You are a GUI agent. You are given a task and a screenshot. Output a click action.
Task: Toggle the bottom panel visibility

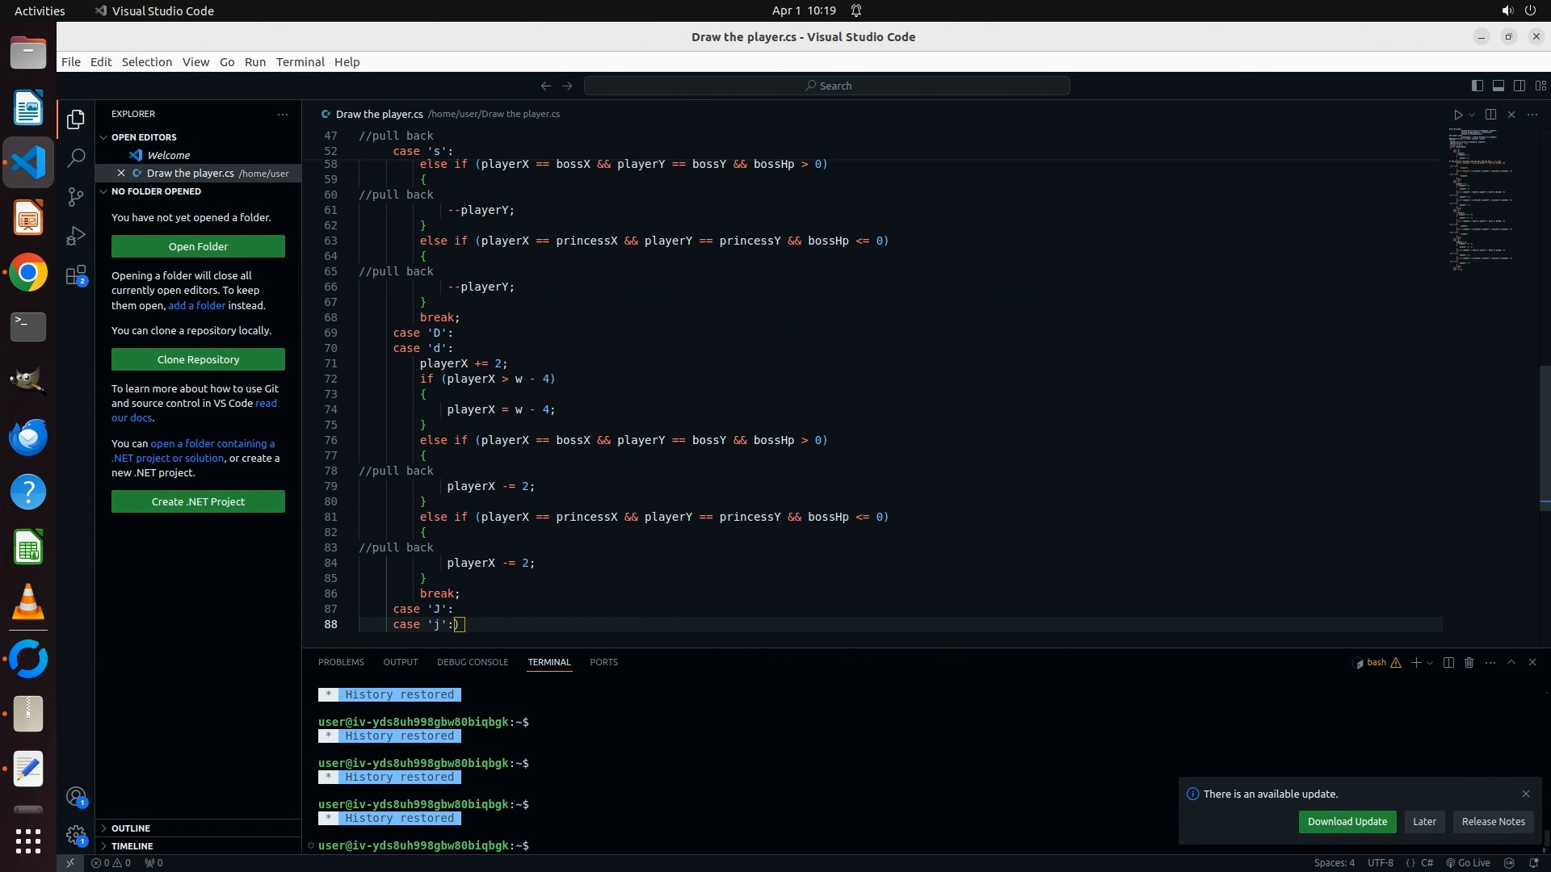click(1498, 86)
